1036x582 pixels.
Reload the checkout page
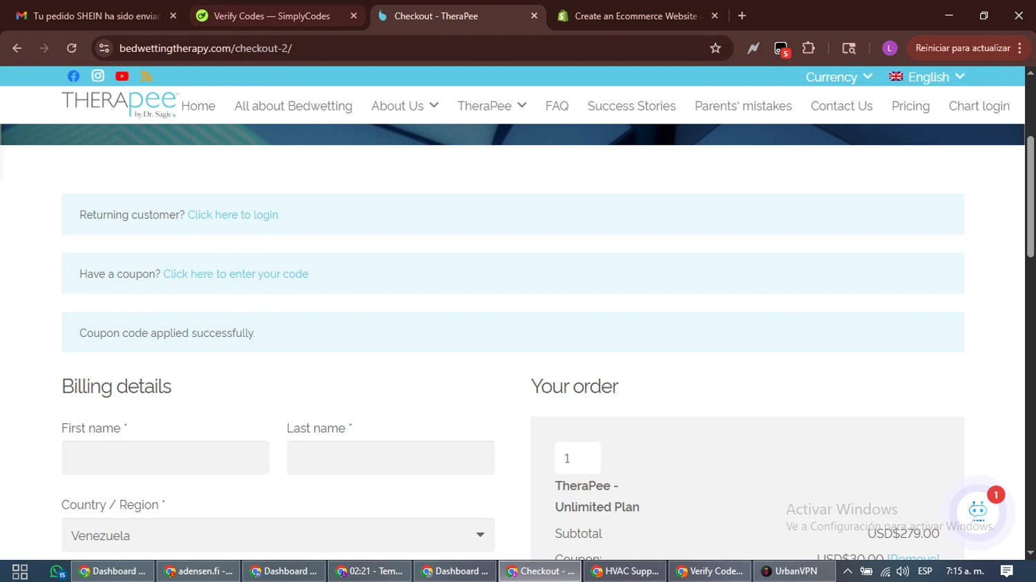click(71, 48)
